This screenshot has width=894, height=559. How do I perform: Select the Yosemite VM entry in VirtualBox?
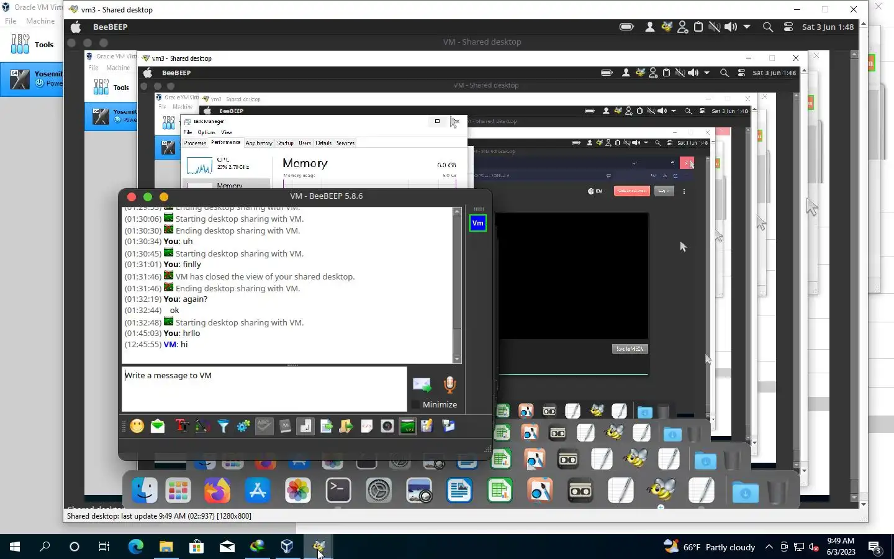tap(32, 79)
